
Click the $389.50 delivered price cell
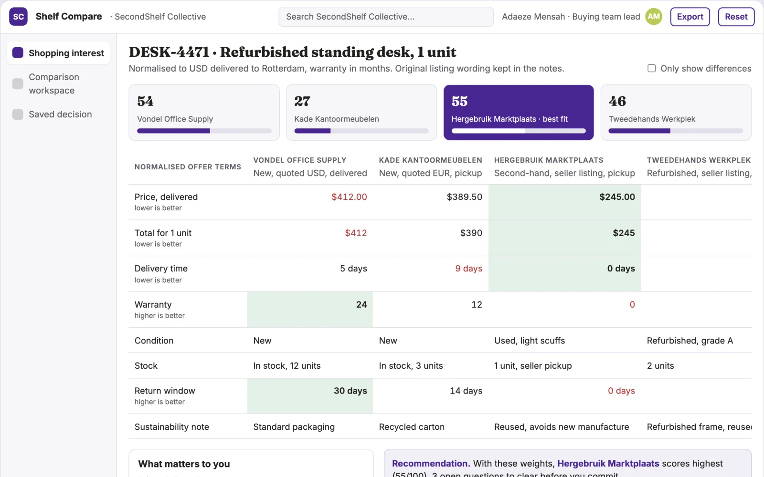coord(430,202)
